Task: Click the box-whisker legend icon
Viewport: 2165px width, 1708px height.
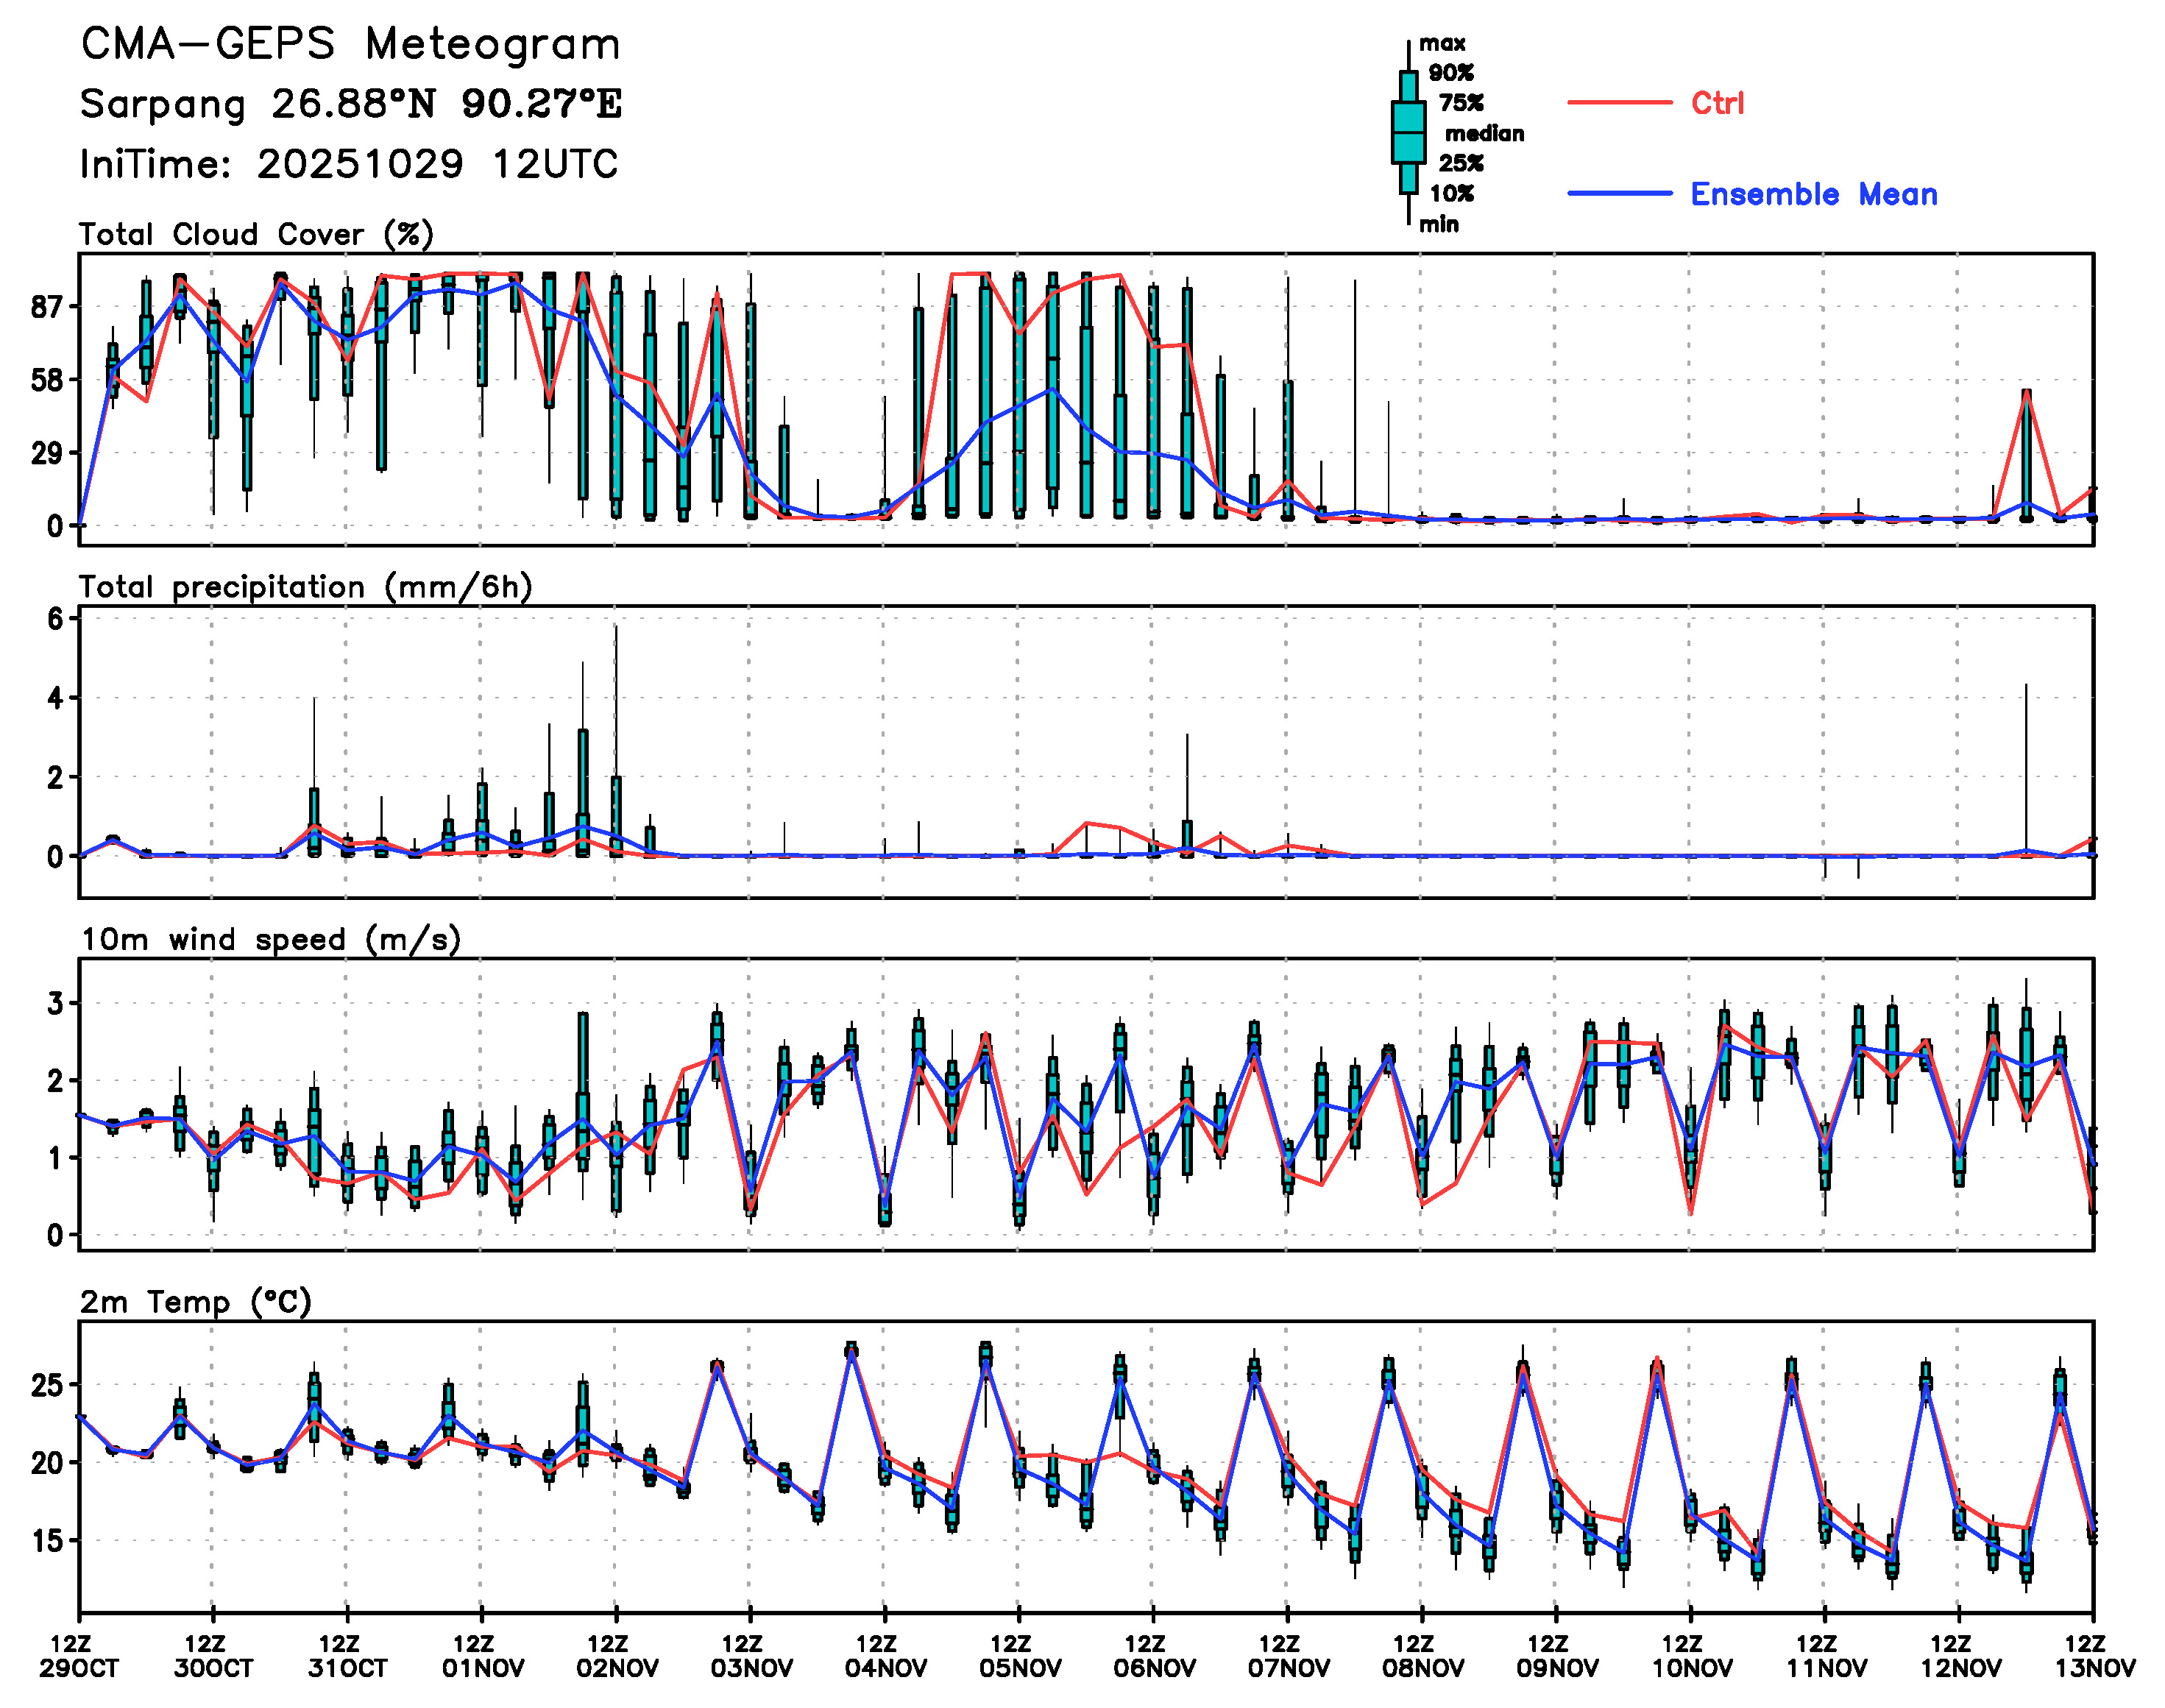Action: [x=1408, y=132]
